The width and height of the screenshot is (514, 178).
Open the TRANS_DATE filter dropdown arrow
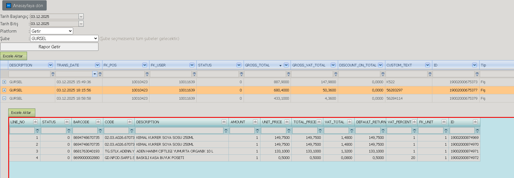point(95,74)
